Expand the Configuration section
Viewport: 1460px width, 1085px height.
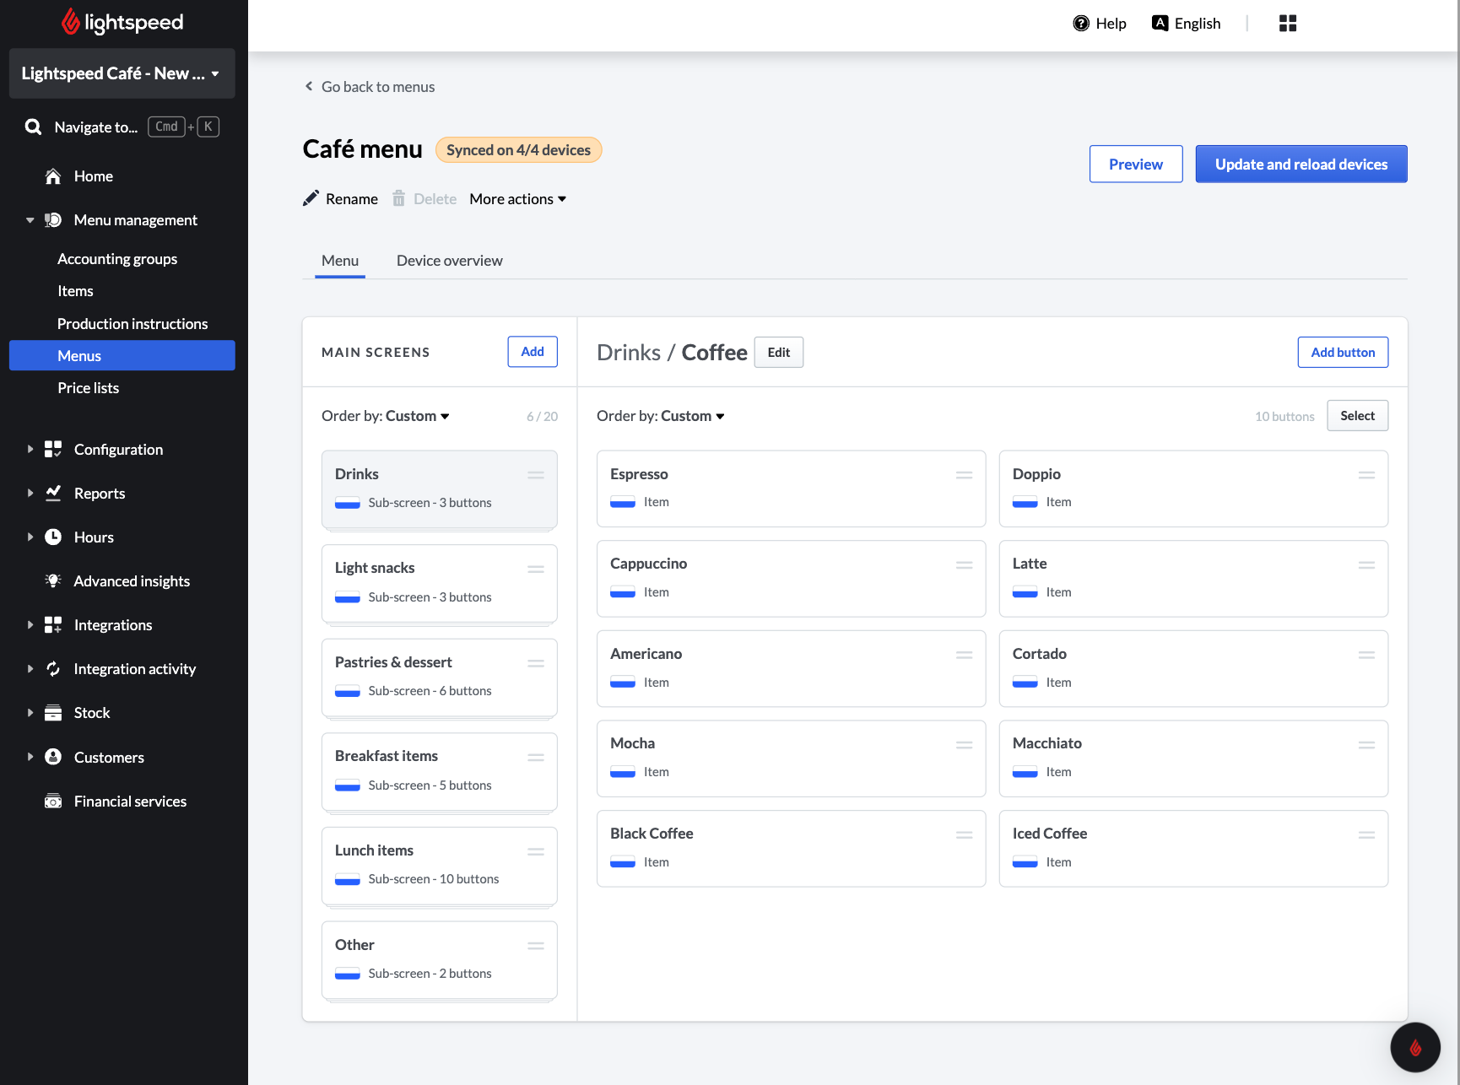[30, 450]
